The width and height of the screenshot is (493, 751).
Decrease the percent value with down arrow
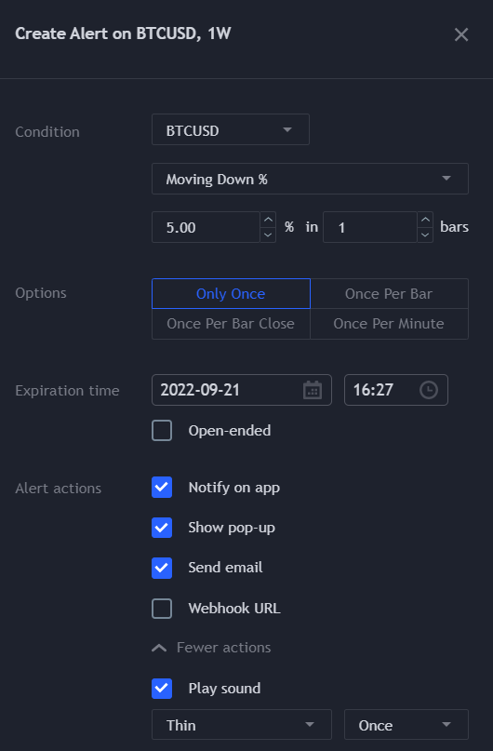268,235
